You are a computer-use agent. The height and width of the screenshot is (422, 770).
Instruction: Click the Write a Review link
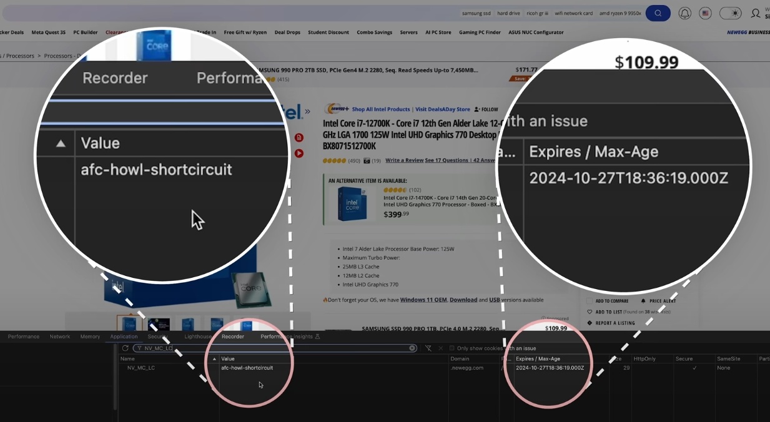[x=404, y=160]
